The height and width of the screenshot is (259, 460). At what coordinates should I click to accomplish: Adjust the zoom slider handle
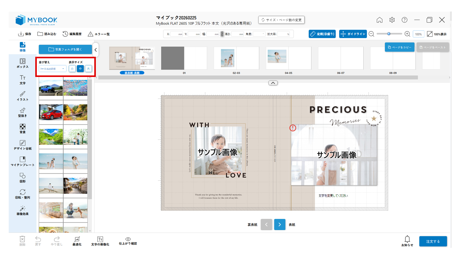(x=389, y=34)
